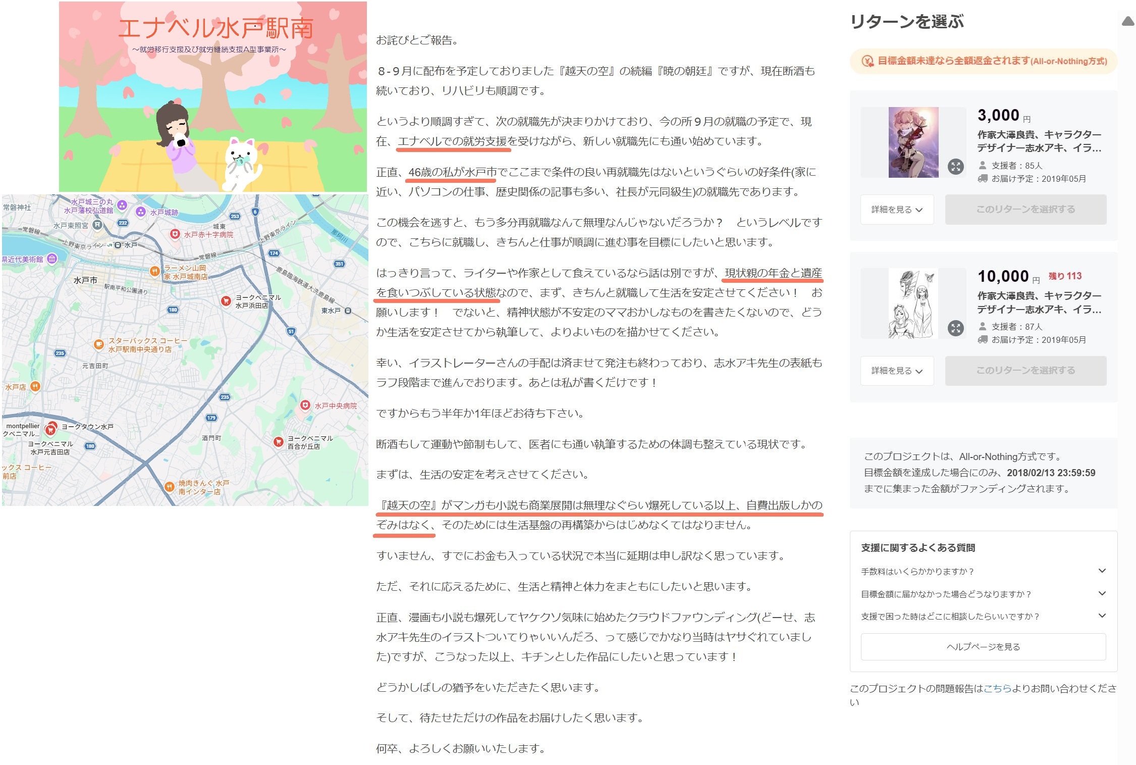Click the 焼肉きんぐ restaurant marker on the map

click(x=170, y=487)
